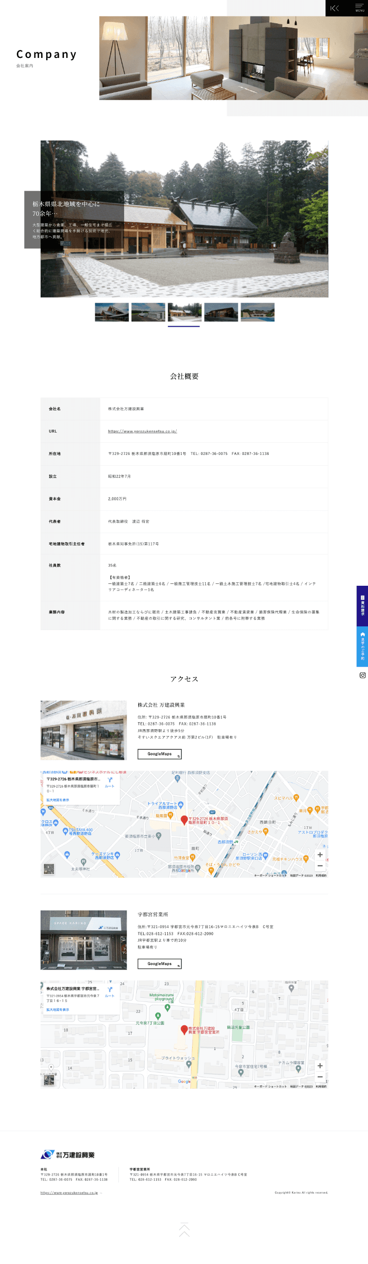
Task: Click the 会社概要 heading
Action: click(184, 376)
